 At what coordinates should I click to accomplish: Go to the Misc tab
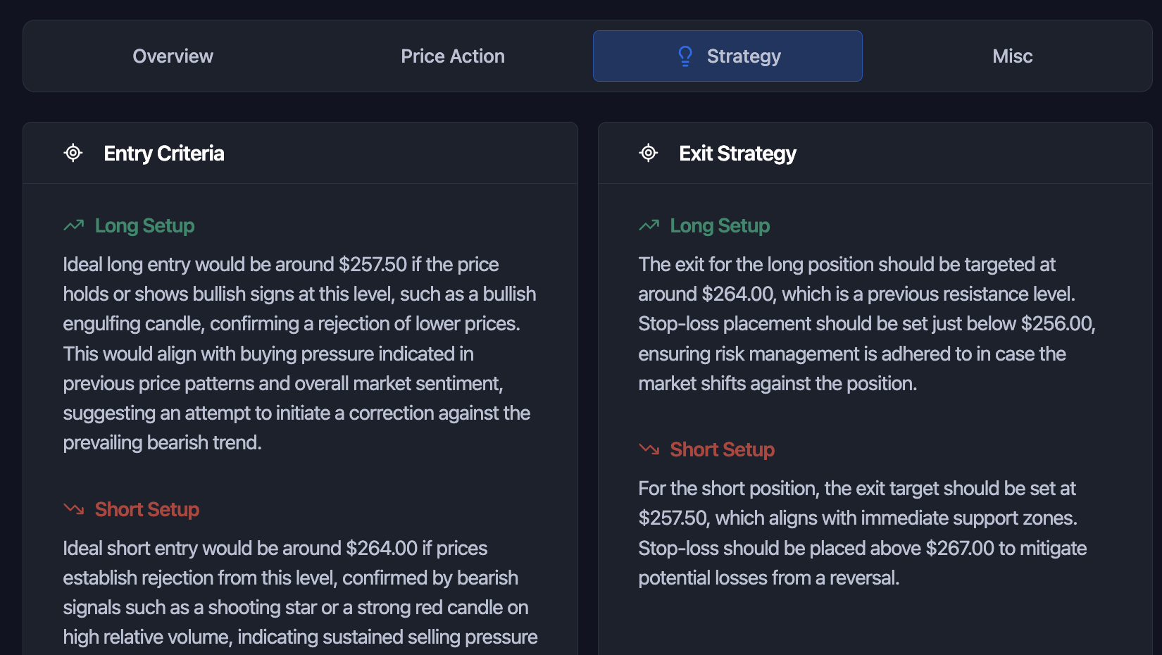(x=1012, y=56)
